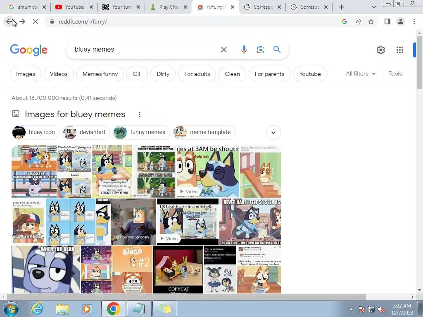Open the Action Center flag tray icon
This screenshot has width=423, height=317.
[361, 310]
